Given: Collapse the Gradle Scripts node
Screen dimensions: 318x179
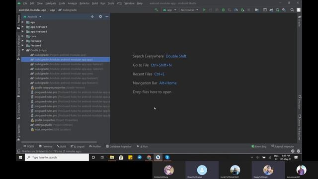Looking at the screenshot, I should click(23, 50).
